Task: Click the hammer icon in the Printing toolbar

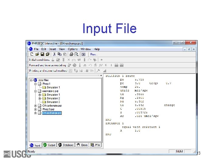Action: (98, 71)
